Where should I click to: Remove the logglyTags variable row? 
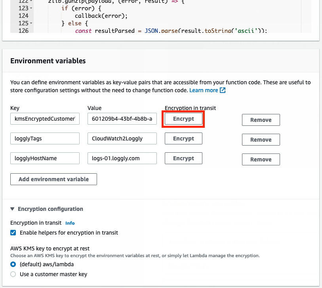tap(261, 140)
